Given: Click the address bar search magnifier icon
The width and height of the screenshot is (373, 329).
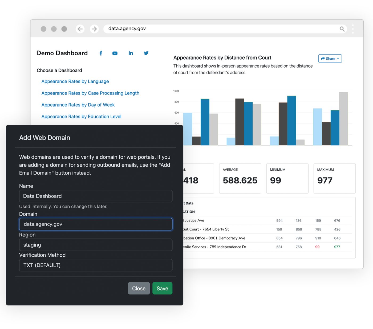Looking at the screenshot, I should [x=342, y=29].
